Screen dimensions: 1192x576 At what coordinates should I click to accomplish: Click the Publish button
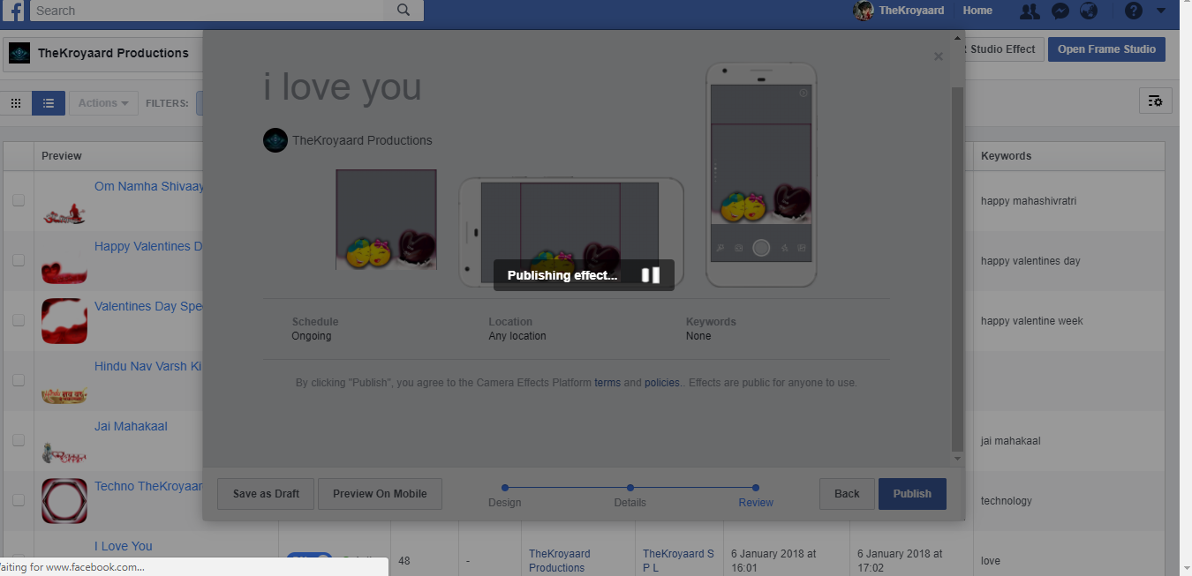pyautogui.click(x=912, y=494)
